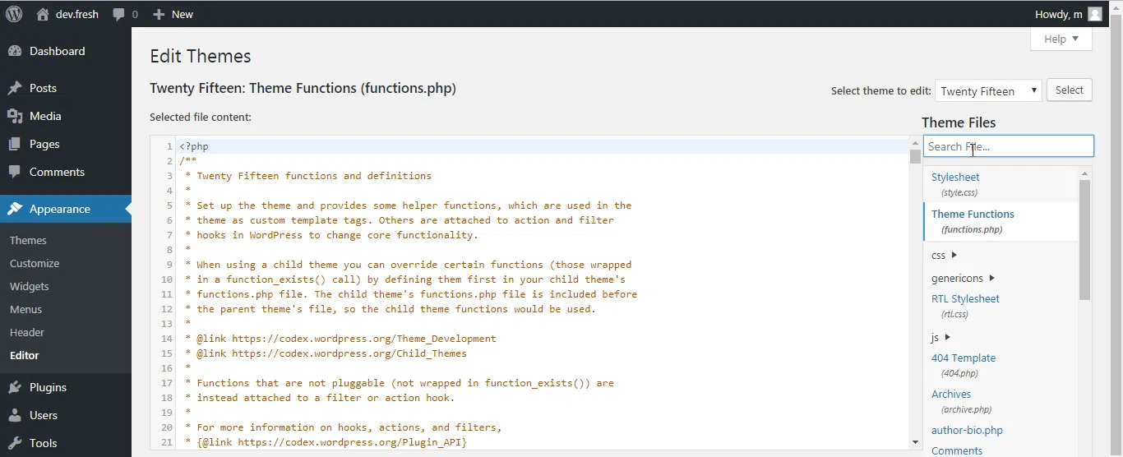This screenshot has width=1123, height=457.
Task: Click the Select button
Action: pos(1070,90)
